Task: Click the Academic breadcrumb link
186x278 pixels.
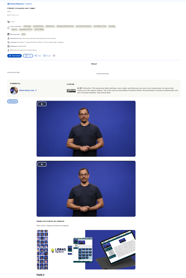Action: click(28, 4)
